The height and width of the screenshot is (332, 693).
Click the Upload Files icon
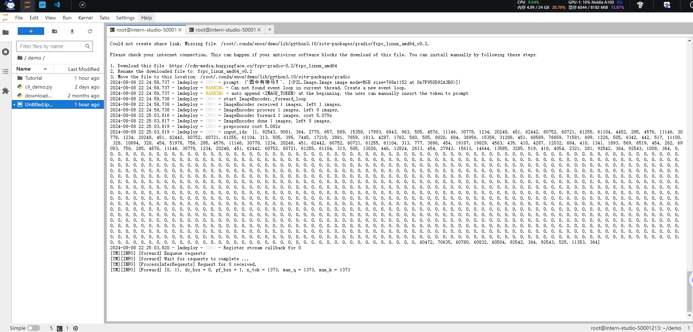pos(72,31)
